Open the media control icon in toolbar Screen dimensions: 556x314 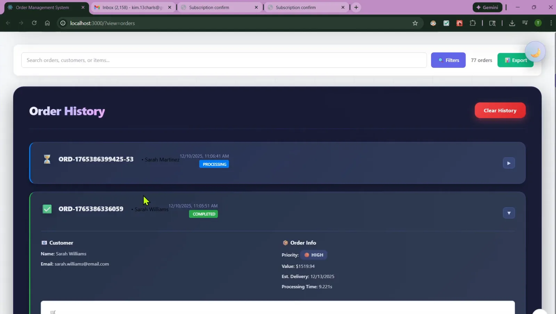point(525,23)
